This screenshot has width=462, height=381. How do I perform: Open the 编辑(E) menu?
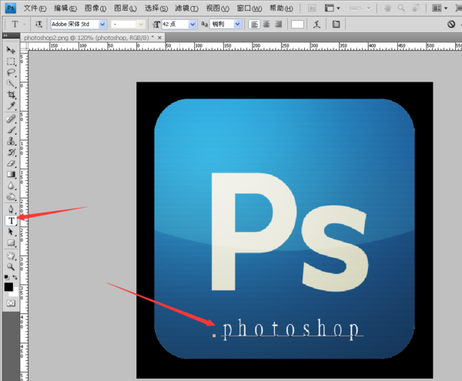pyautogui.click(x=65, y=8)
